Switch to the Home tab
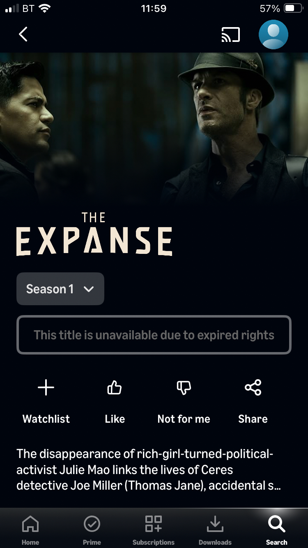 tap(30, 529)
